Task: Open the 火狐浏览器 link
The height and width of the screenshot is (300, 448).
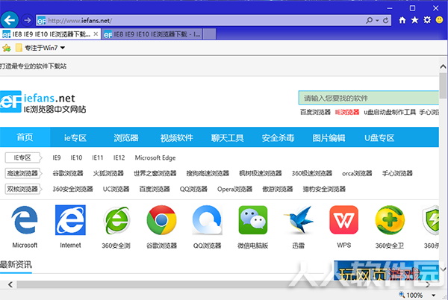Action: click(x=108, y=173)
